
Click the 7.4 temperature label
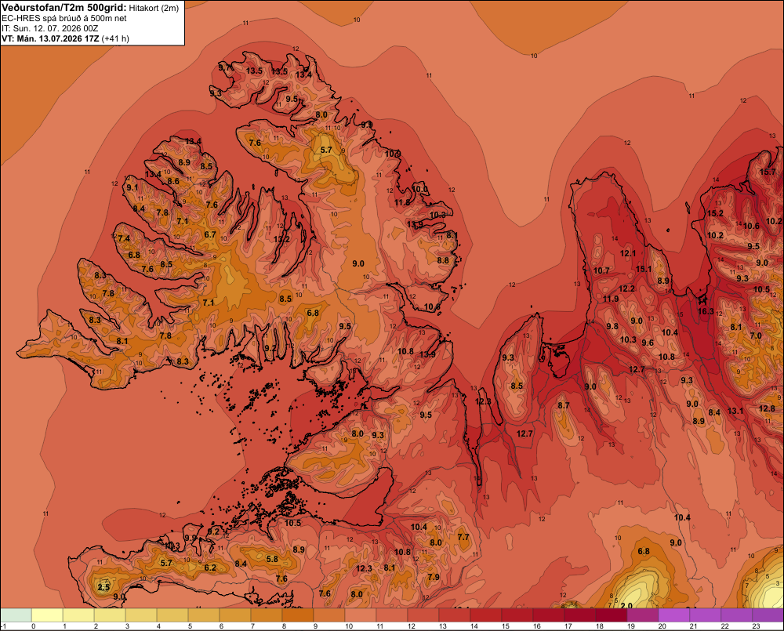124,238
